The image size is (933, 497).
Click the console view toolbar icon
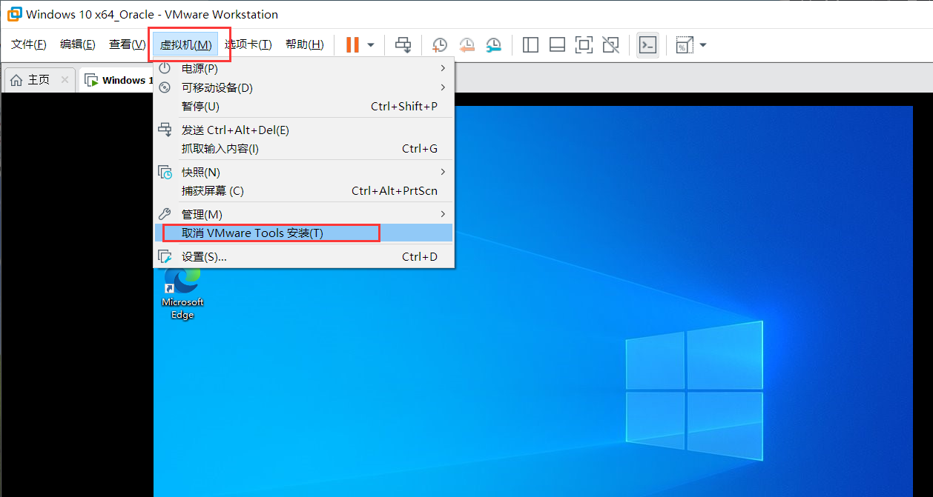[x=647, y=45]
